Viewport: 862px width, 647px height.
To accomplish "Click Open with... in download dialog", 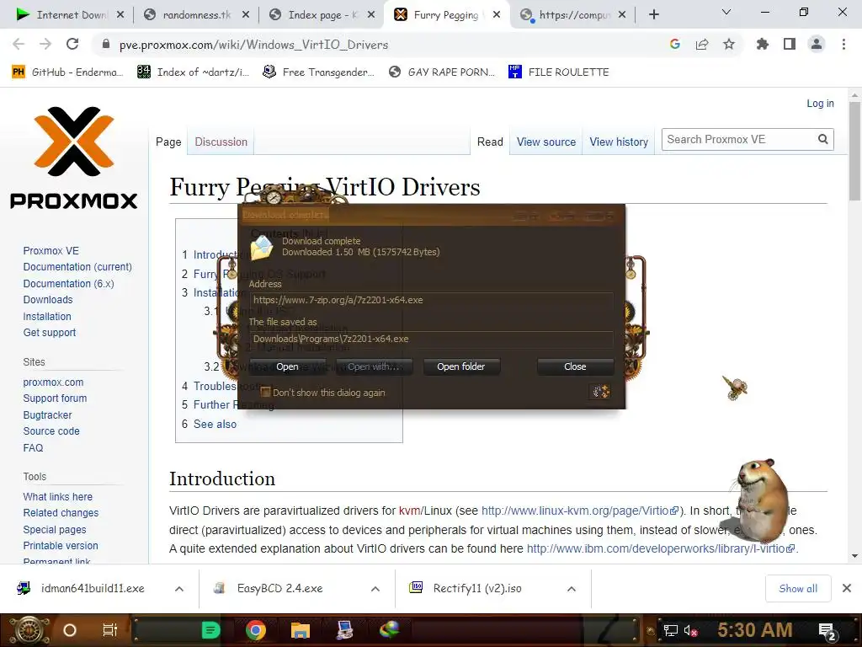I will tap(374, 366).
